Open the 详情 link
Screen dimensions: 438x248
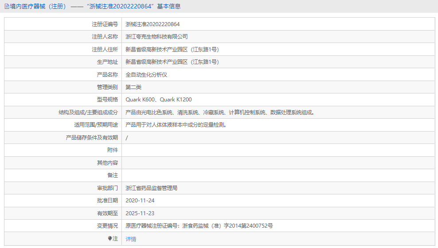pos(131,239)
